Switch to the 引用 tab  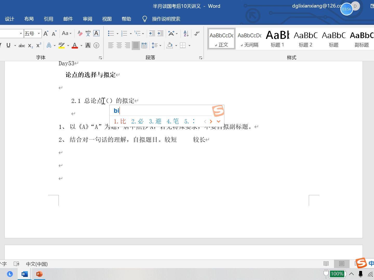49,19
